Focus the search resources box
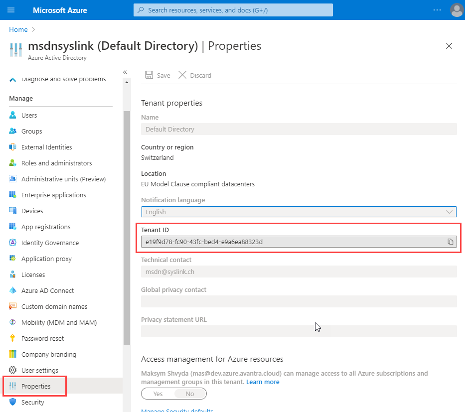The height and width of the screenshot is (412, 465). 233,10
